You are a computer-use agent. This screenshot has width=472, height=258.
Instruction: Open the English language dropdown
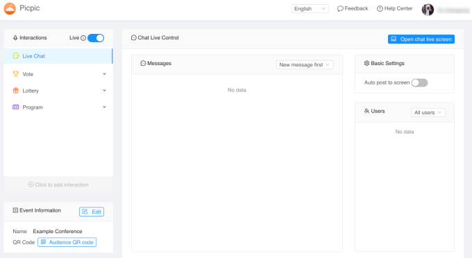pos(310,9)
